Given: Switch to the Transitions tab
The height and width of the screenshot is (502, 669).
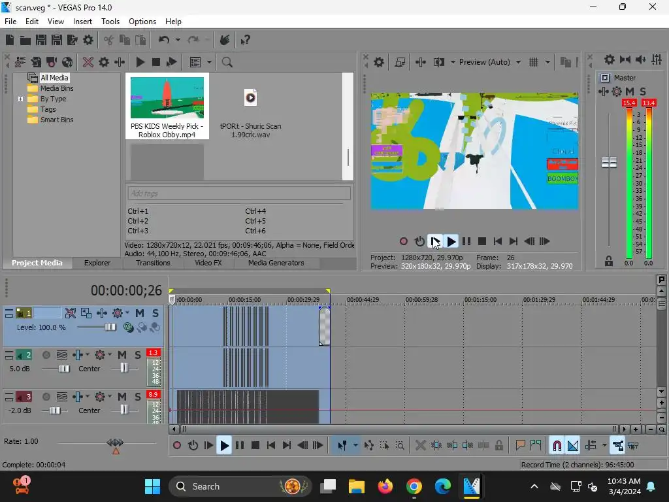Looking at the screenshot, I should point(153,263).
